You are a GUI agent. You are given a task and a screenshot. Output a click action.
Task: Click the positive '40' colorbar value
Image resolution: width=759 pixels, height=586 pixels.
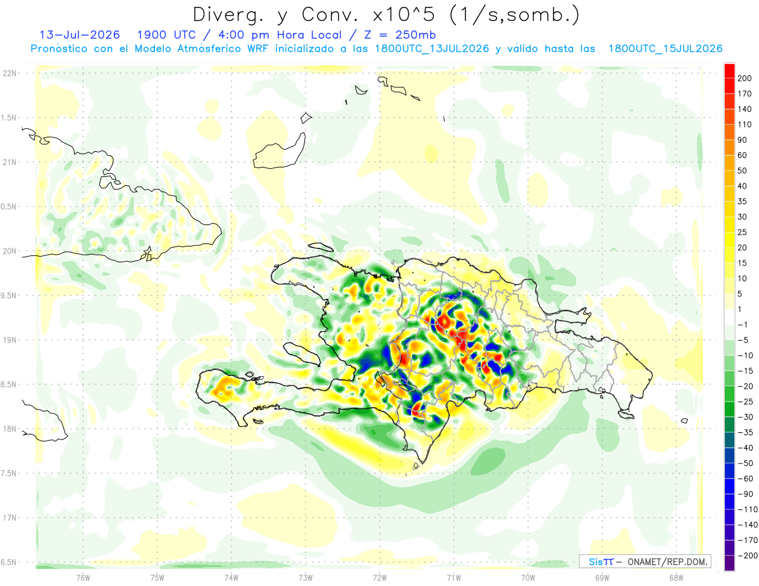click(x=743, y=186)
